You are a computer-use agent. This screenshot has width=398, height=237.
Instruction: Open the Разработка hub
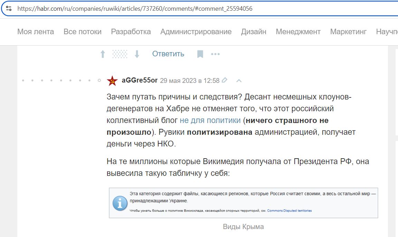pos(131,32)
